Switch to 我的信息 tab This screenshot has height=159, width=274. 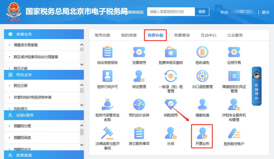click(129, 35)
